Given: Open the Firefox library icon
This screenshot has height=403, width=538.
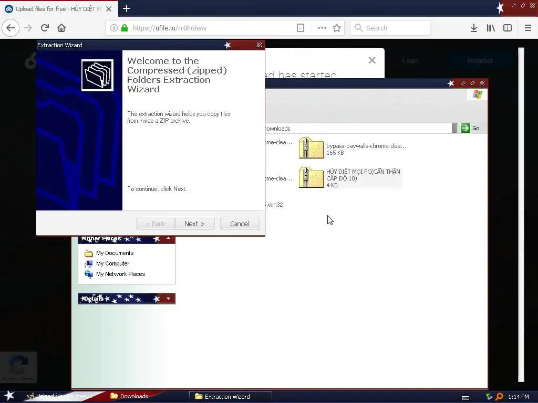Looking at the screenshot, I should (491, 28).
